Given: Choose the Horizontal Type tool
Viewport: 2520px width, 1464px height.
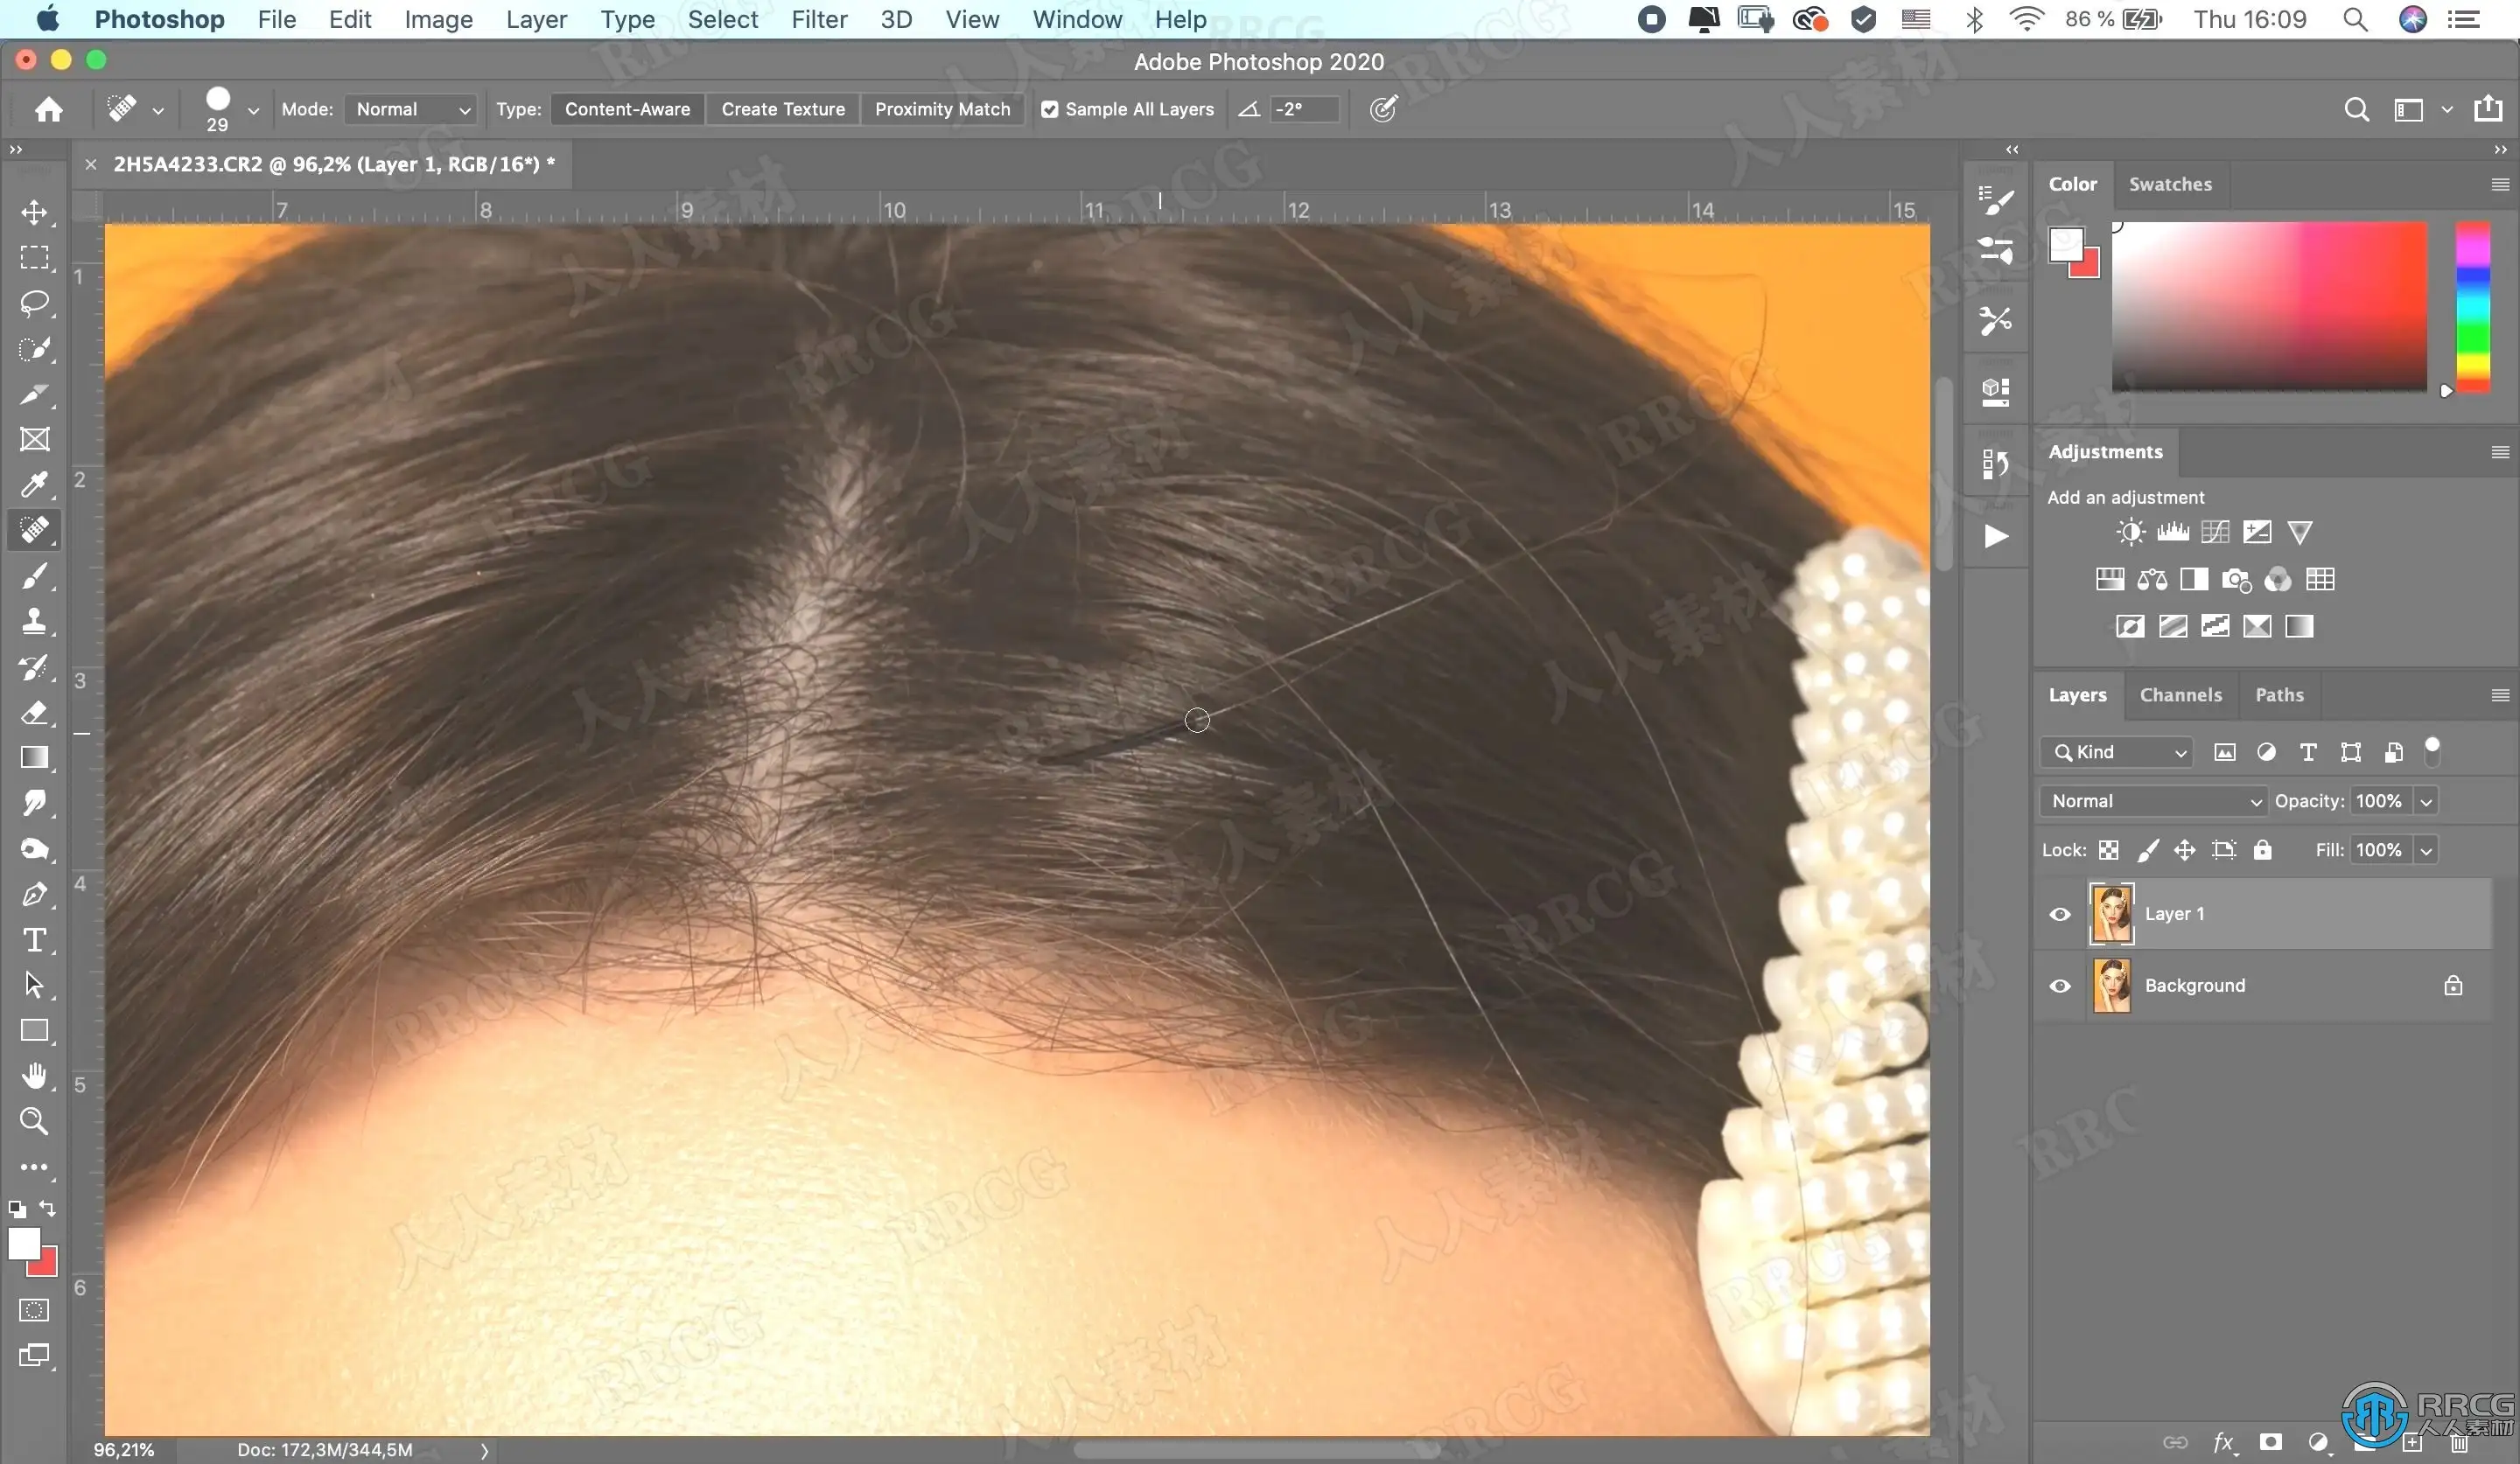Looking at the screenshot, I should point(34,939).
